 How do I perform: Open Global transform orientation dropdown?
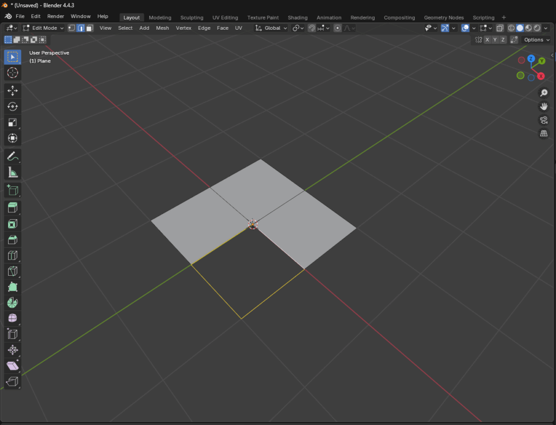[271, 28]
